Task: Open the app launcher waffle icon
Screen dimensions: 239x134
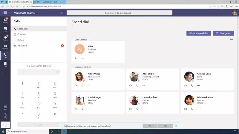Action: [x=5, y=13]
